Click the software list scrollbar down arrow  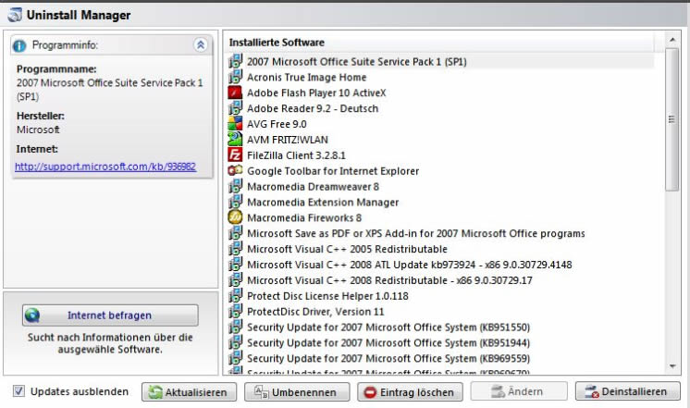point(672,366)
